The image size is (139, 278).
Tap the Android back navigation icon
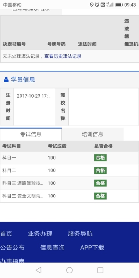coord(39,270)
